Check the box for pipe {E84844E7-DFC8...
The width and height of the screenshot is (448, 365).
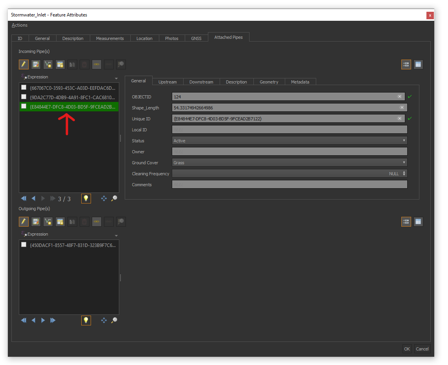[24, 106]
